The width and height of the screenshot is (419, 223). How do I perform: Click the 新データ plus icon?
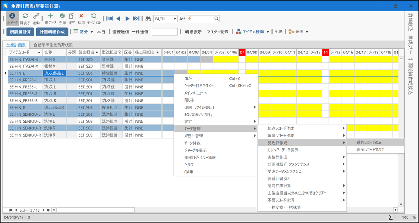tap(51, 16)
